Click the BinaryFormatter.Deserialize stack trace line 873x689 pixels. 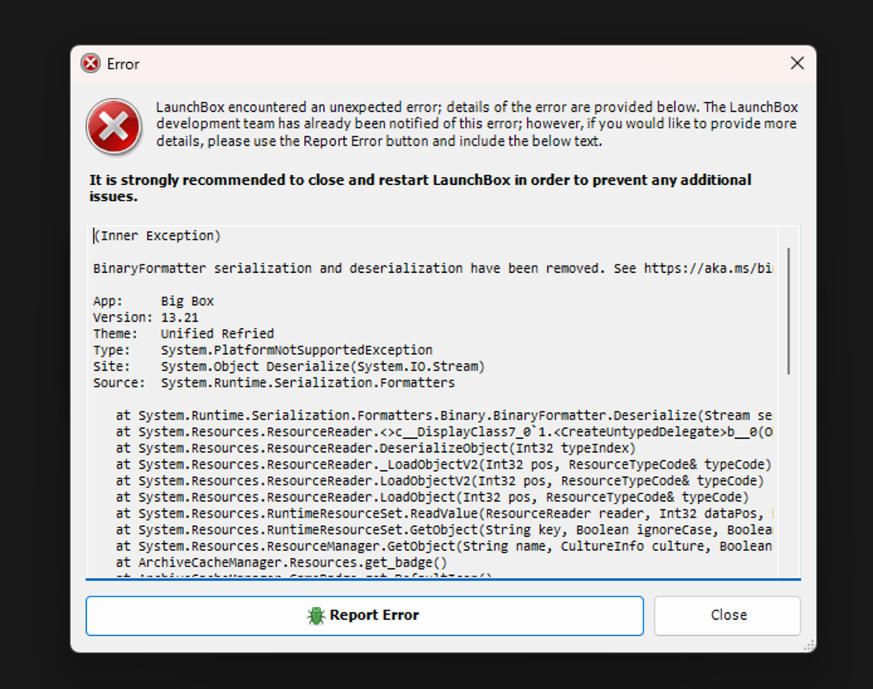[x=444, y=416]
